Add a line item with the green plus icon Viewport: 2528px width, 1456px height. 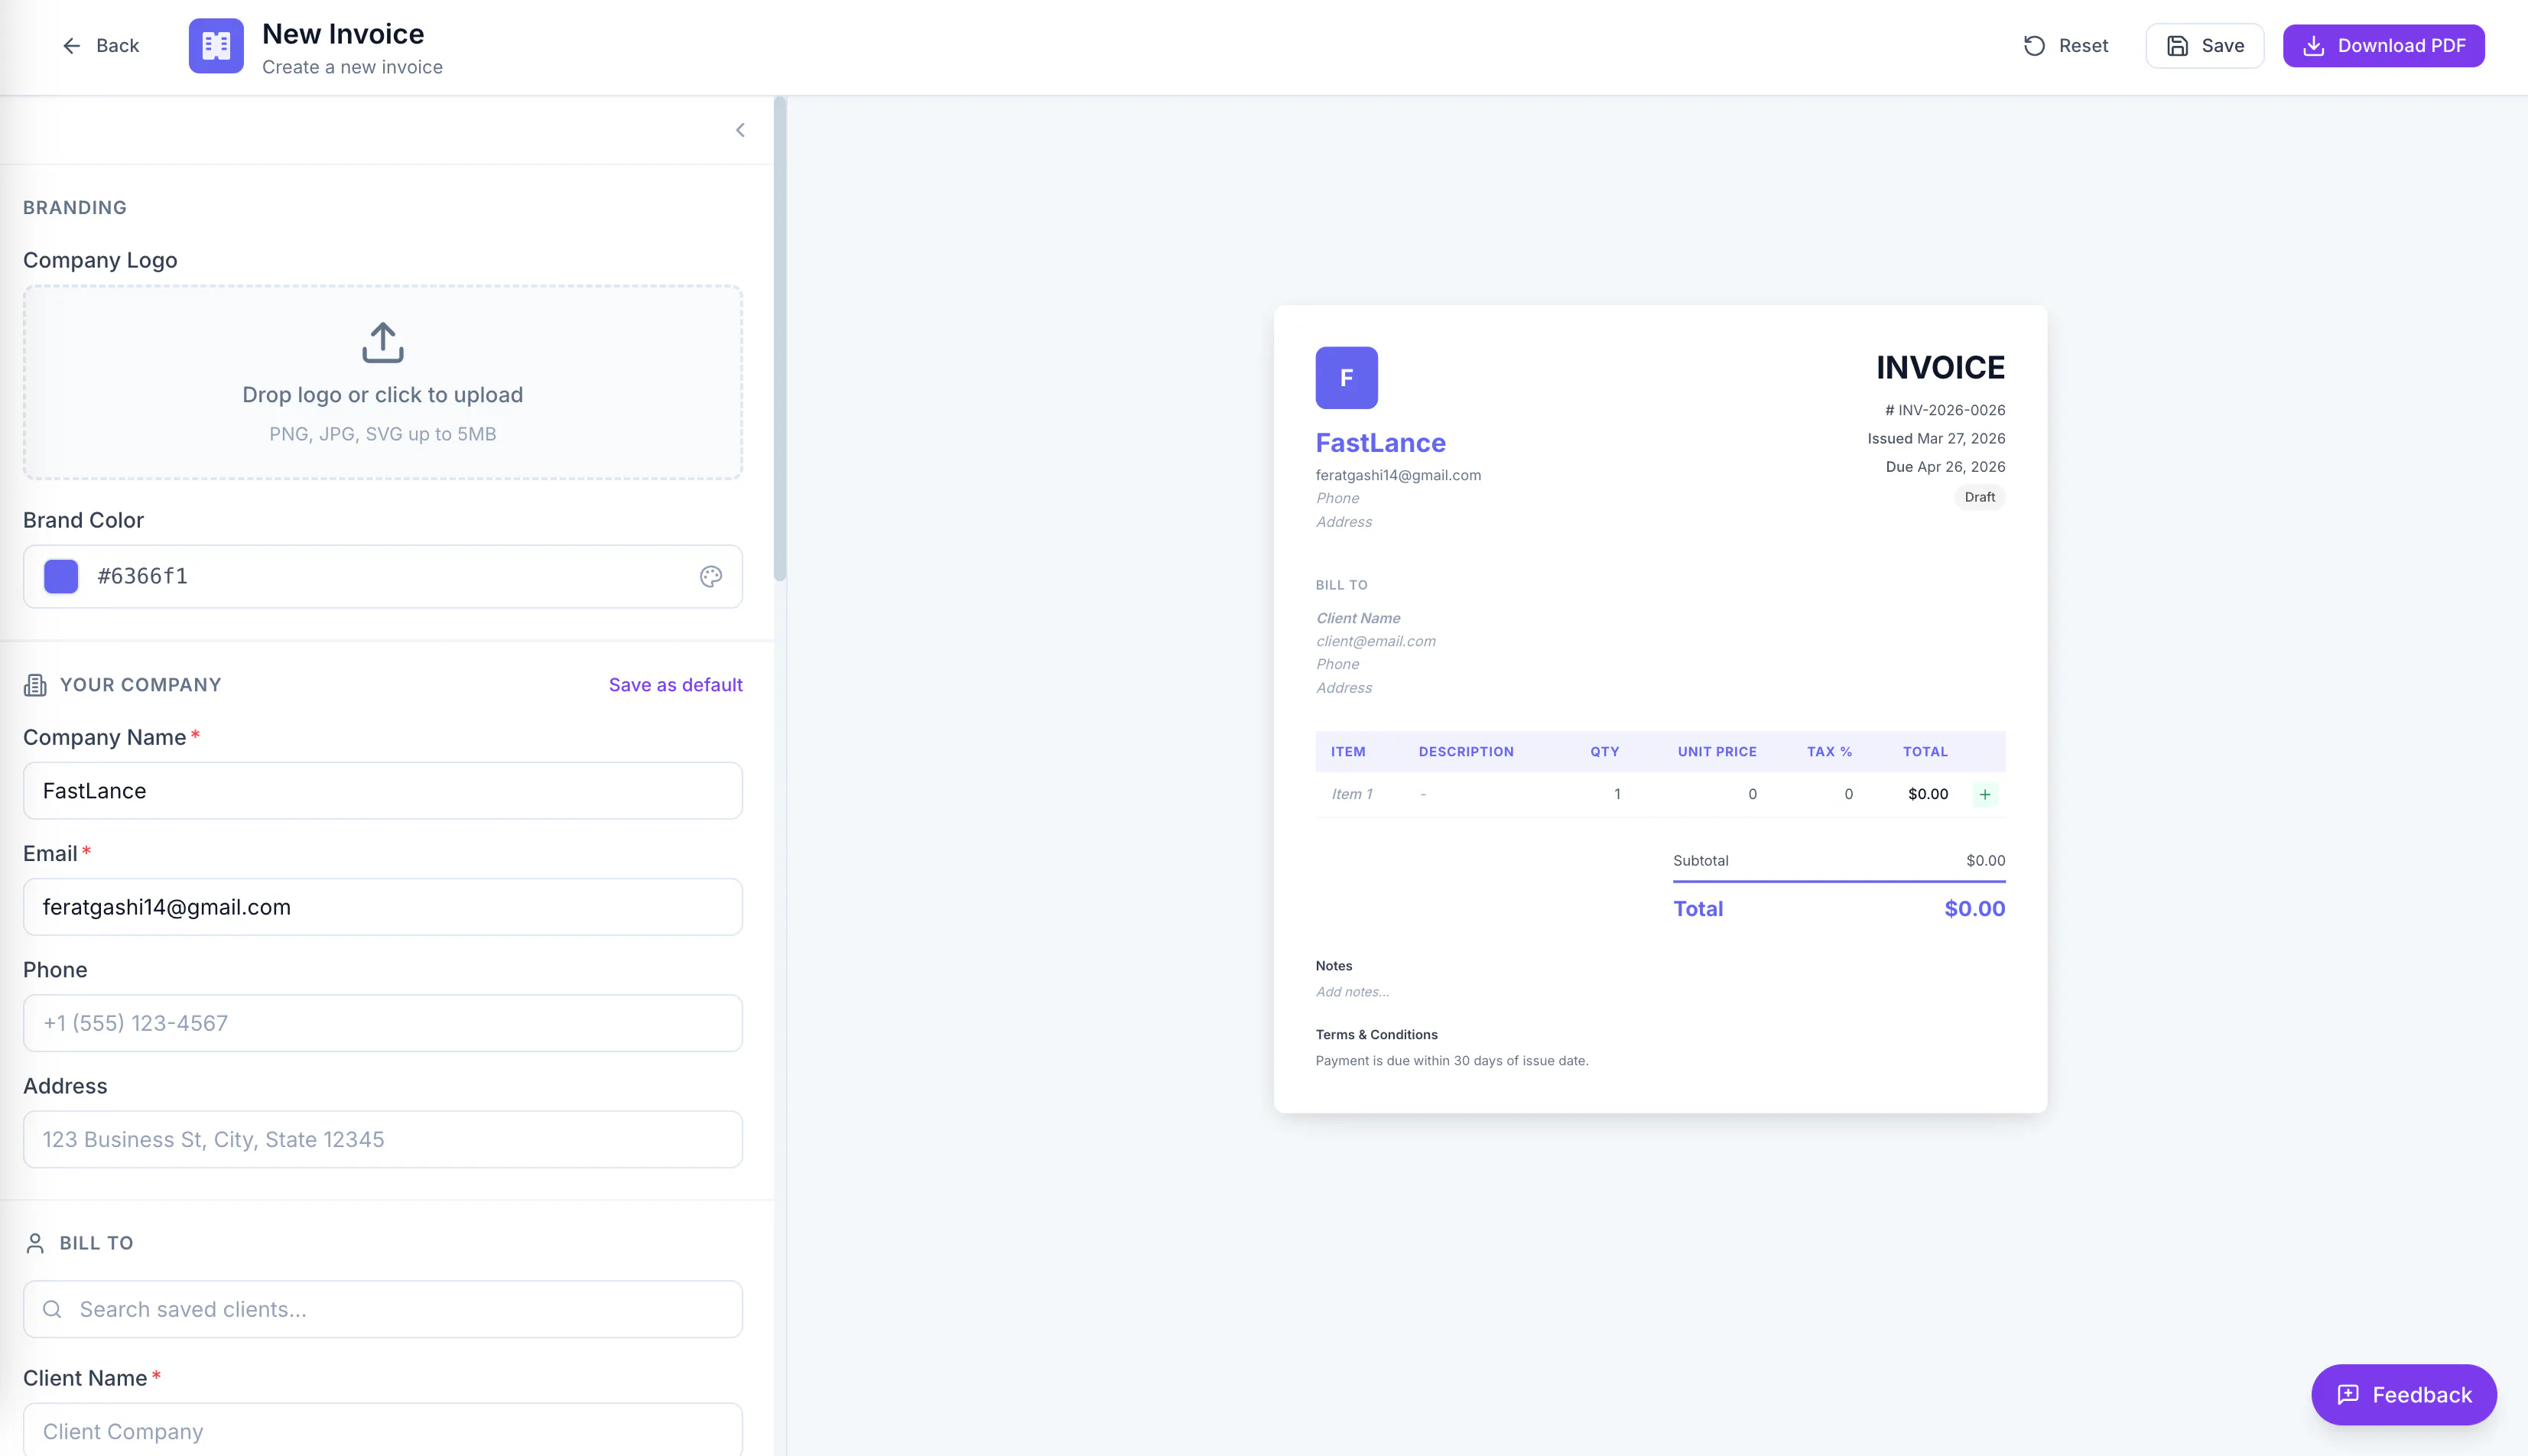tap(1985, 794)
